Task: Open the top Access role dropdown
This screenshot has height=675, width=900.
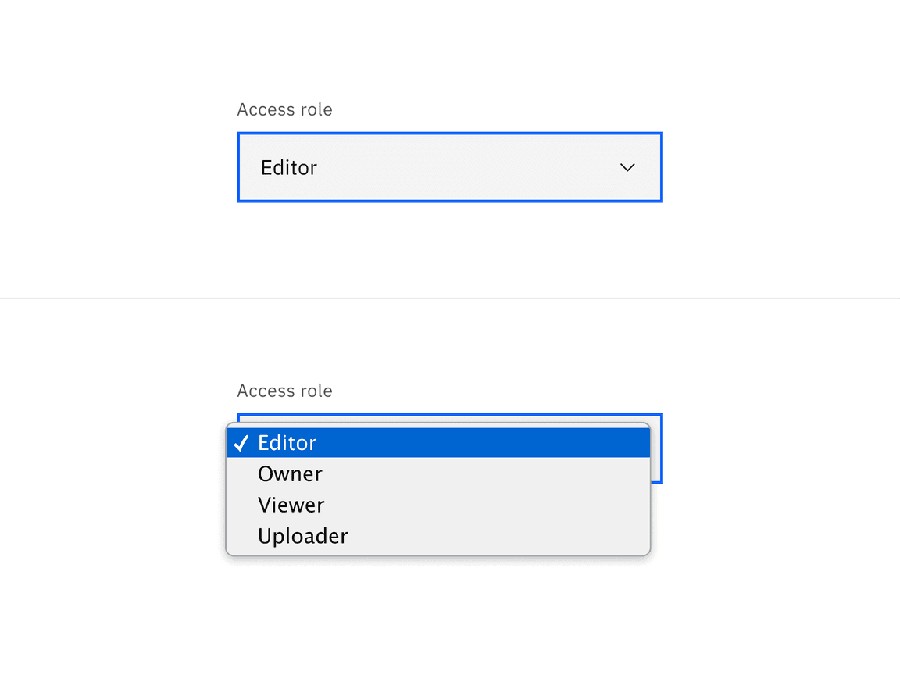Action: [x=449, y=167]
